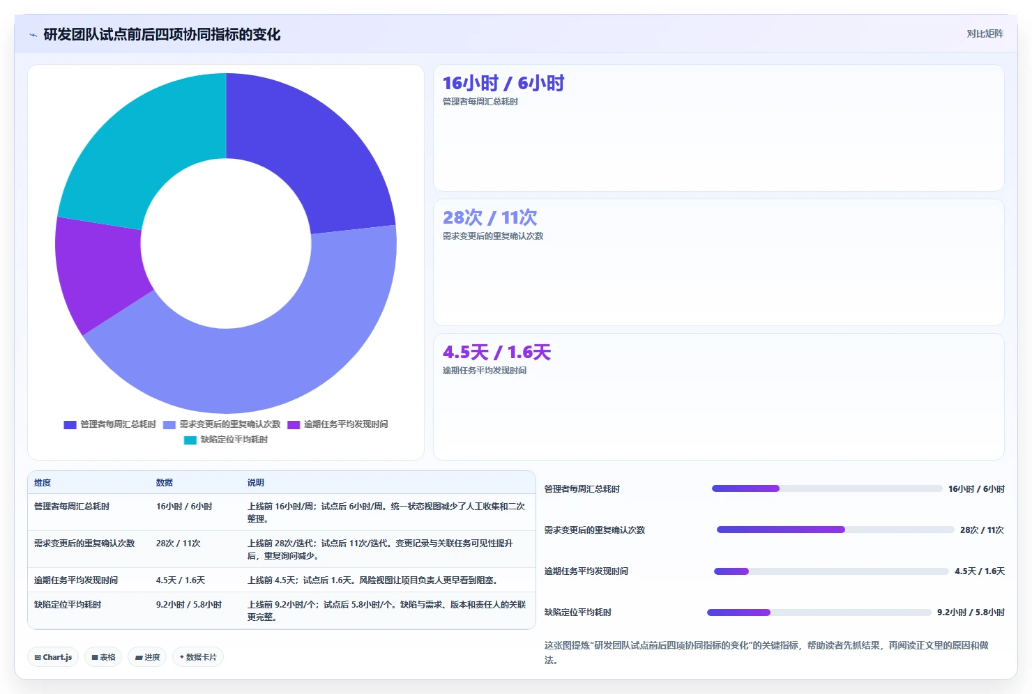Click progress value 16小时 / 6小时
The image size is (1032, 694).
[976, 489]
